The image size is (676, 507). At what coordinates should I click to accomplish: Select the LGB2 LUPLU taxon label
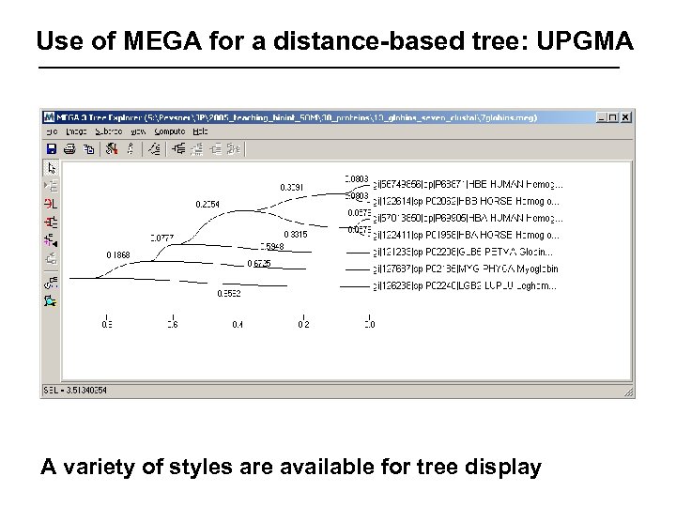pyautogui.click(x=465, y=285)
